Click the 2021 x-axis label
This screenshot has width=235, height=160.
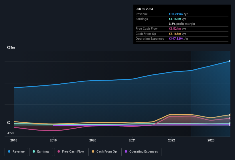[x=132, y=140]
